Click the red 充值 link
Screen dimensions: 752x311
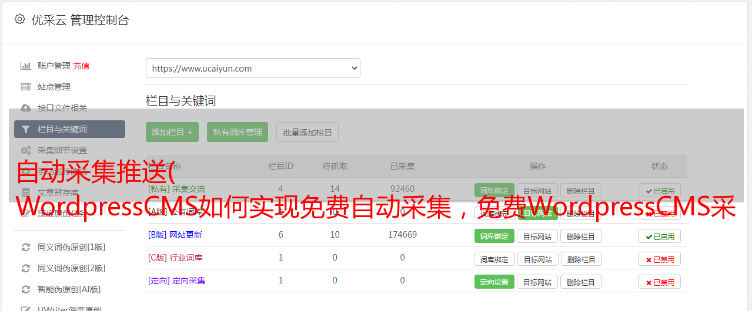[81, 66]
